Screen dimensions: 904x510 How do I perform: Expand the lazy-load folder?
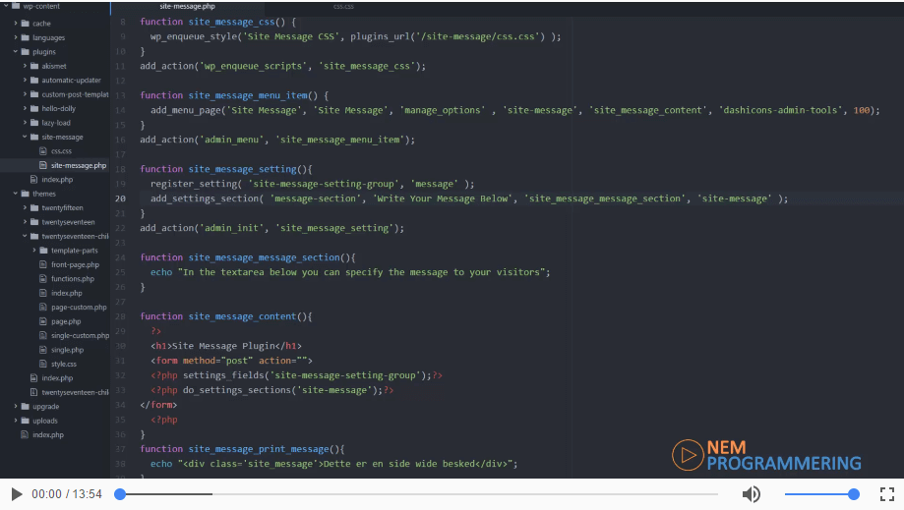(x=25, y=123)
